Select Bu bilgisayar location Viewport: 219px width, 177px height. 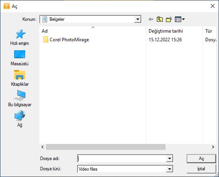[x=20, y=98]
